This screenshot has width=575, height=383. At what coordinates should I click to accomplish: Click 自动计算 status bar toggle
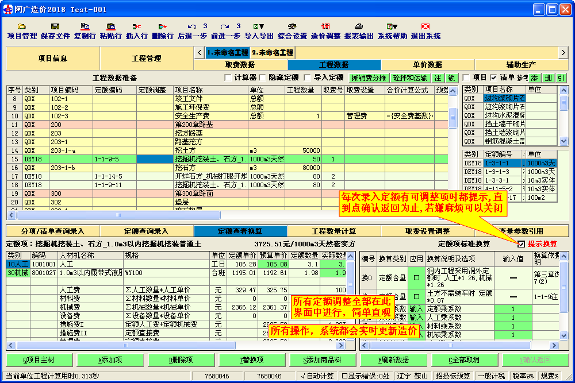tap(317, 376)
